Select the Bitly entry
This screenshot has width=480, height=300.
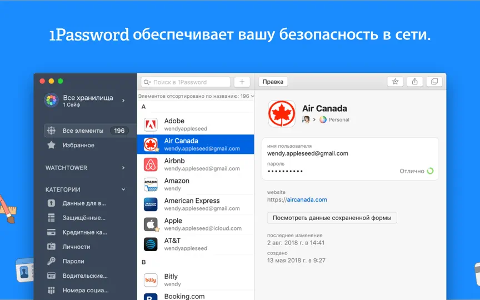(196, 280)
